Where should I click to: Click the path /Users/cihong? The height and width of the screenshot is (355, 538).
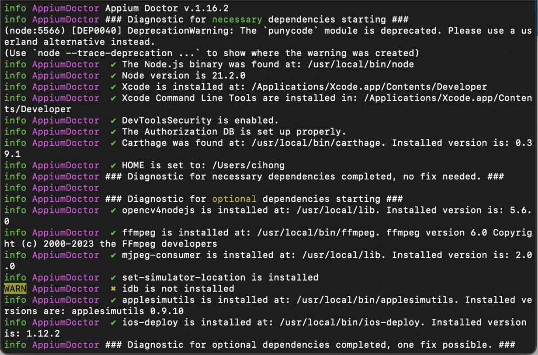[x=249, y=165]
